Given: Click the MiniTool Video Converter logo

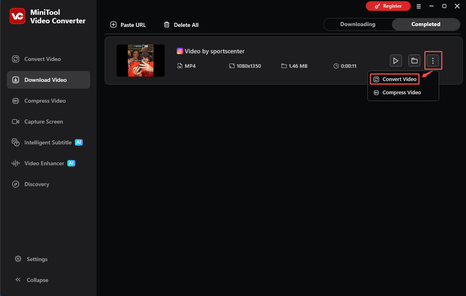Looking at the screenshot, I should click(17, 16).
